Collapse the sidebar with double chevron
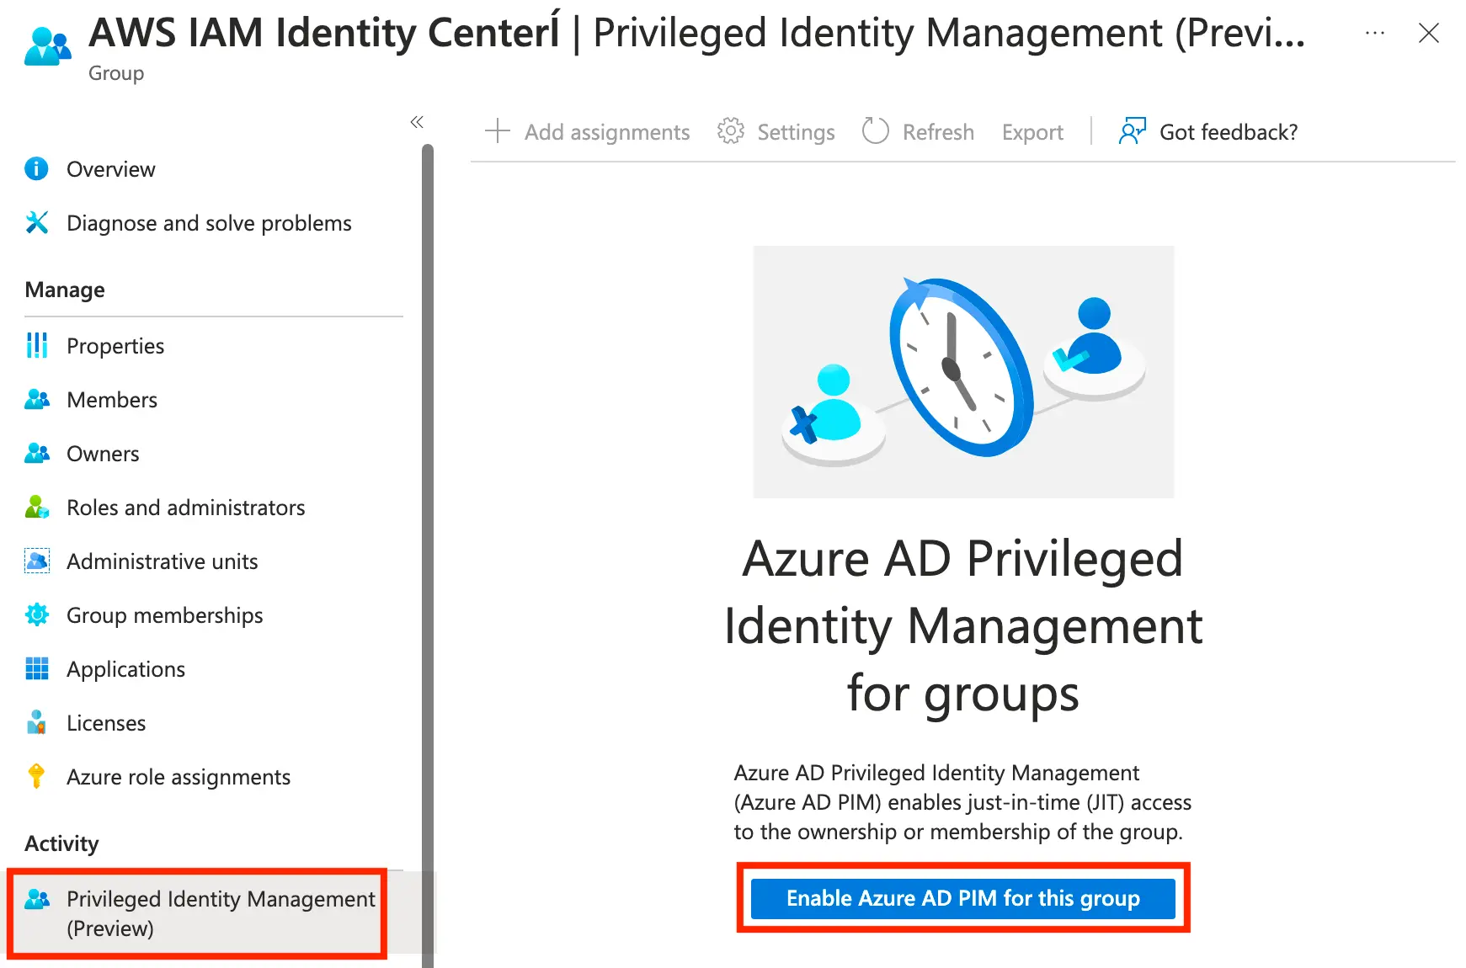The image size is (1466, 968). [x=416, y=123]
